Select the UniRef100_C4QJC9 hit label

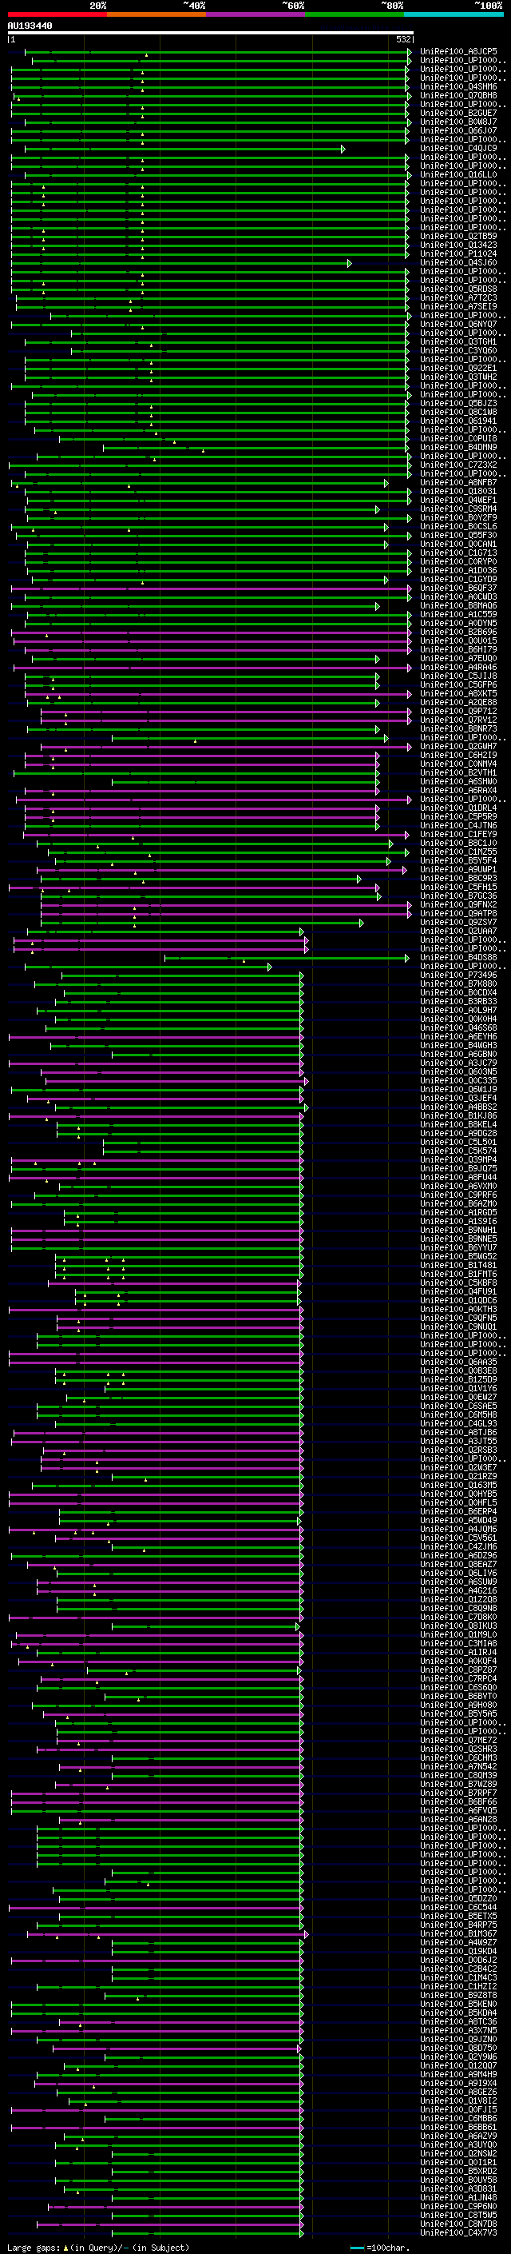[458, 148]
